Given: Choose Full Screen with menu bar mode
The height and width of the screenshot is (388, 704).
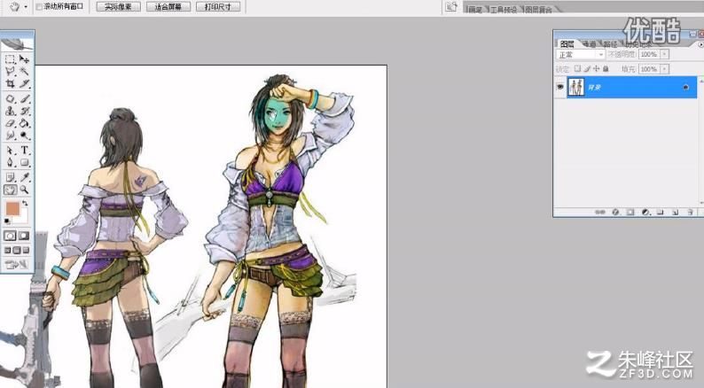Looking at the screenshot, I should tap(17, 251).
